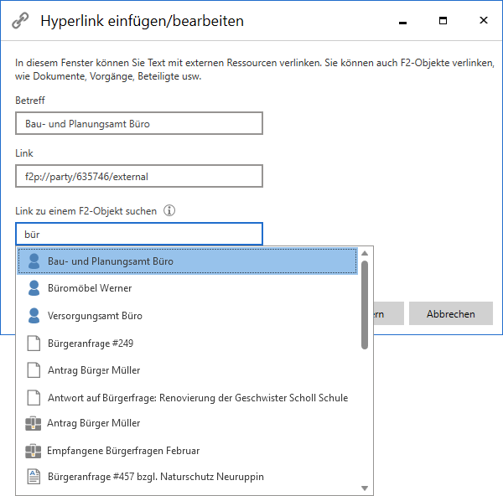Viewport: 503px width, 496px height.
Task: Click the text-document icon of Bürgeranfrage #457
Action: click(x=34, y=477)
